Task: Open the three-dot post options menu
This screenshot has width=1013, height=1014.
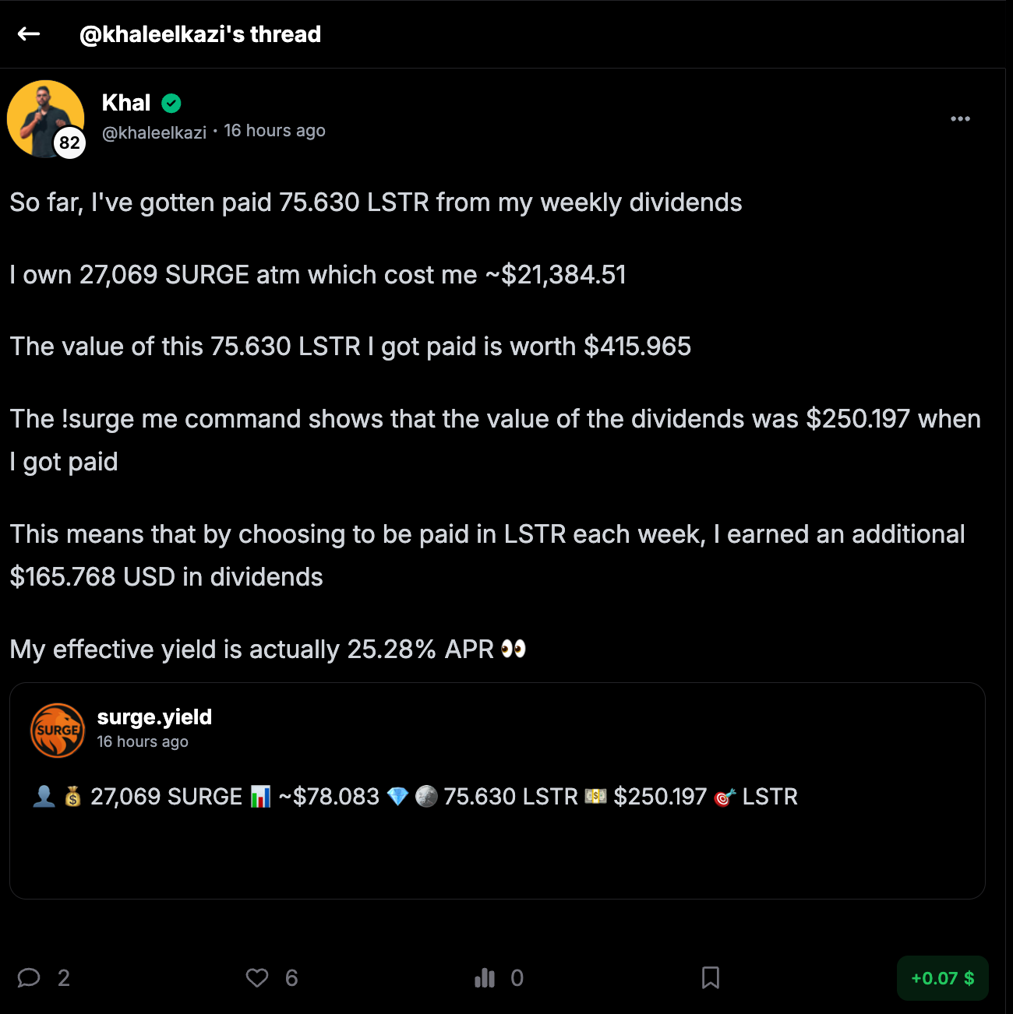Action: coord(960,118)
